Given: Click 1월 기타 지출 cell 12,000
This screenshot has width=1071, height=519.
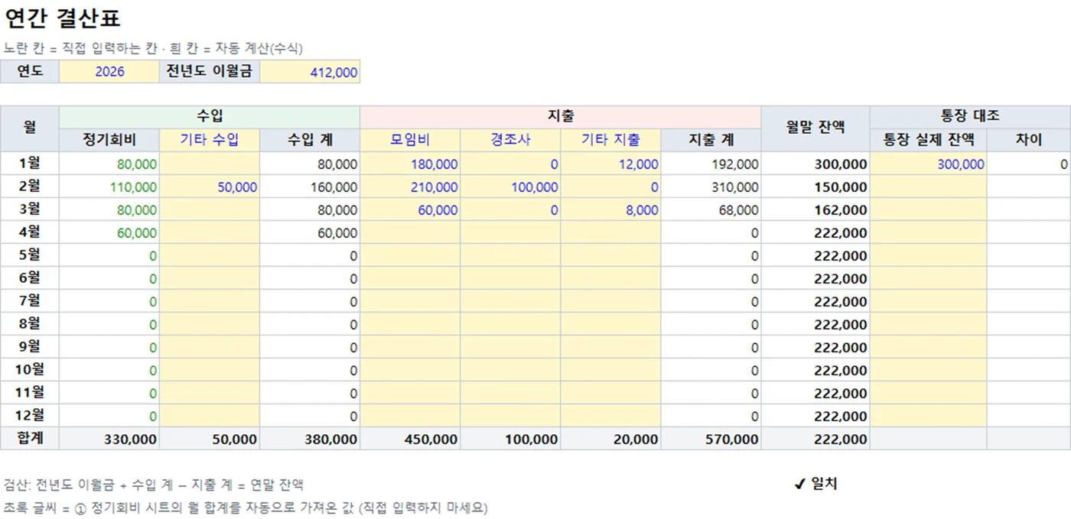Looking at the screenshot, I should click(610, 164).
